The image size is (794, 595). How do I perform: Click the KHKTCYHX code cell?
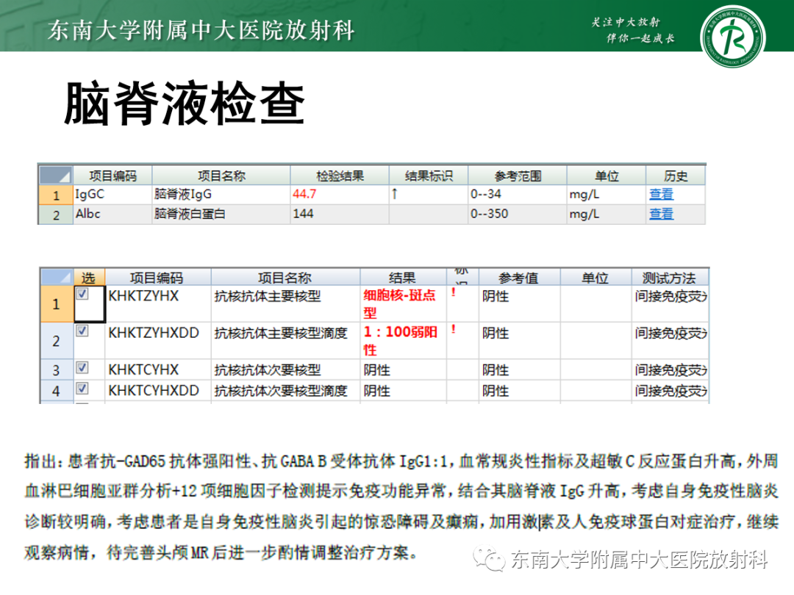[x=158, y=369]
